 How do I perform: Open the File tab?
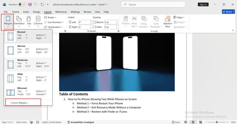pyautogui.click(x=6, y=12)
